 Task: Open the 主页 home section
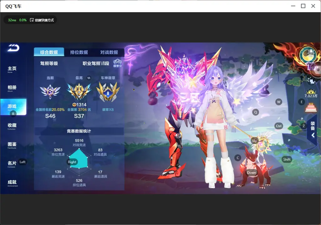click(12, 69)
